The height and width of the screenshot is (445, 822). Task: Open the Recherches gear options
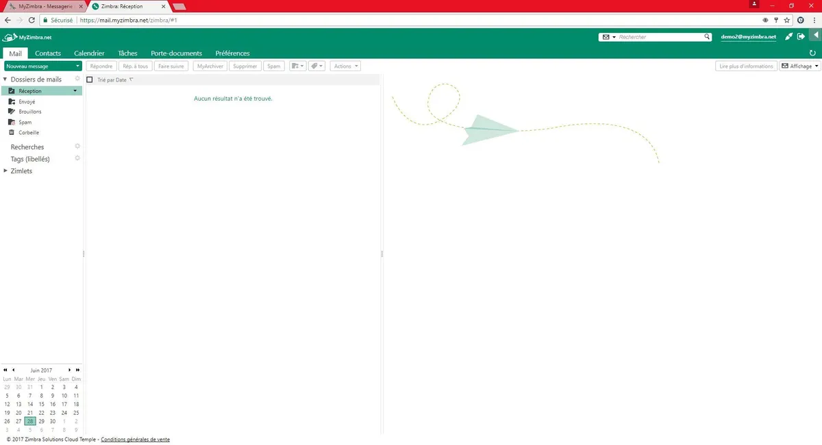point(77,146)
